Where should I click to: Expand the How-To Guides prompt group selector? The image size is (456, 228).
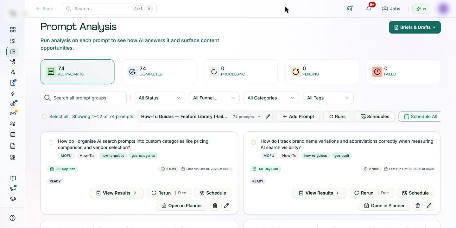pos(201,117)
